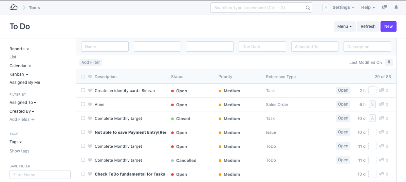Expand the Kanban dropdown in sidebar

point(19,74)
